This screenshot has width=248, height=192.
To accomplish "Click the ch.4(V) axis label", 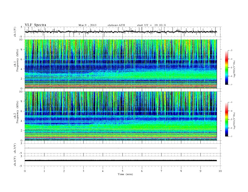I will click(15, 161).
